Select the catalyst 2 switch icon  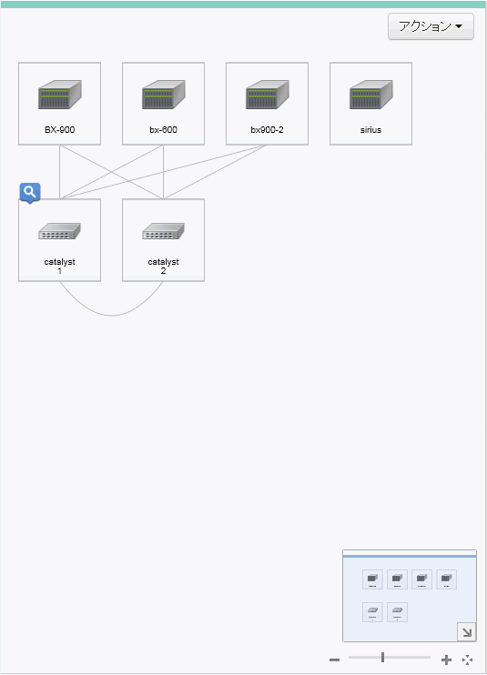click(x=164, y=231)
